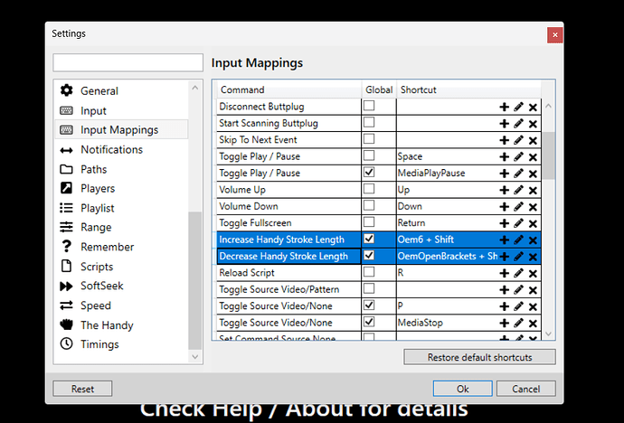
Task: Edit the Reload Script shortcut
Action: coord(518,274)
